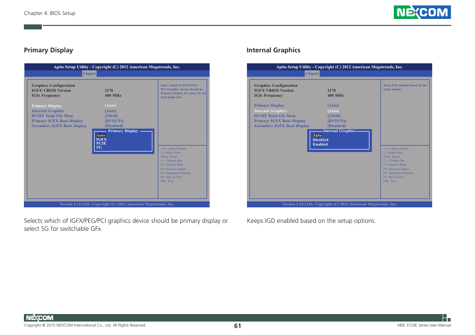This screenshot has height=335, width=475.
Task: Open [DVI(UP)] value in right BIOS screen
Action: [x=337, y=121]
